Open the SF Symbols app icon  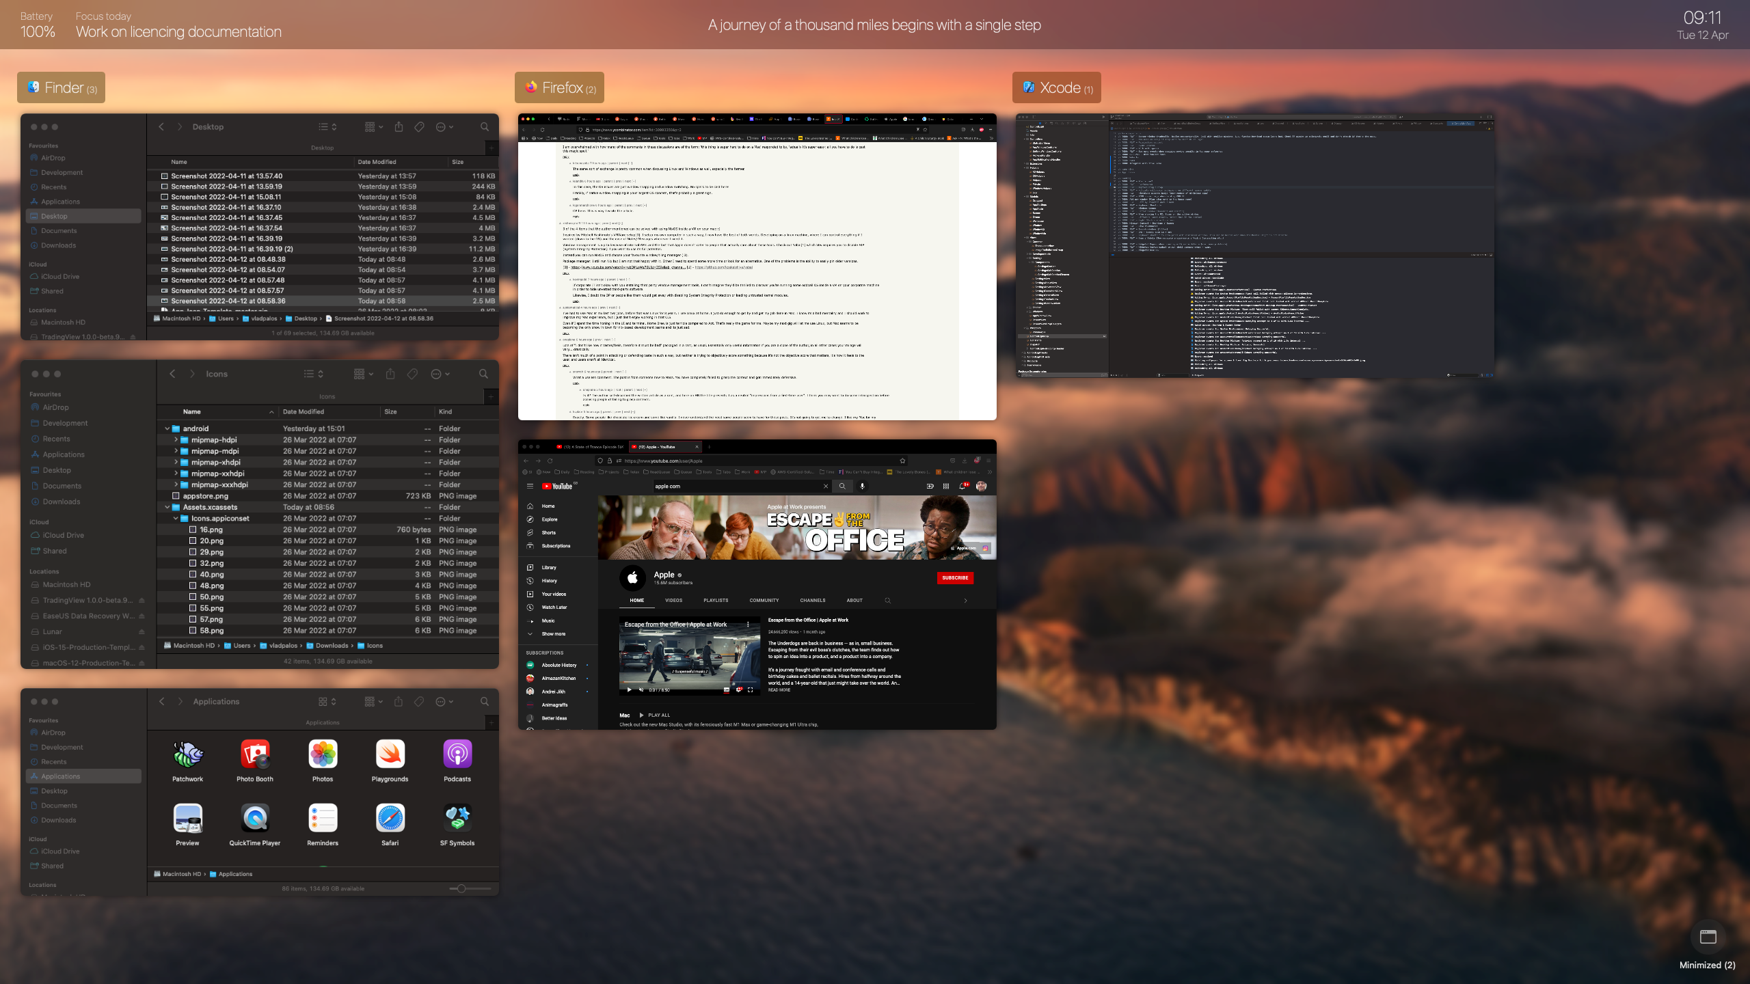[x=457, y=818]
